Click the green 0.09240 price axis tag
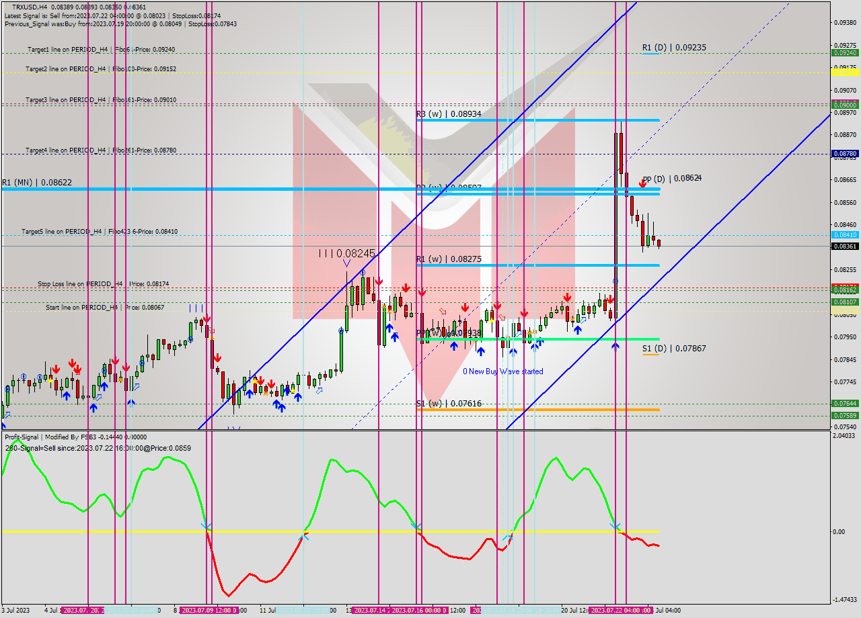The height and width of the screenshot is (618, 861). [845, 52]
